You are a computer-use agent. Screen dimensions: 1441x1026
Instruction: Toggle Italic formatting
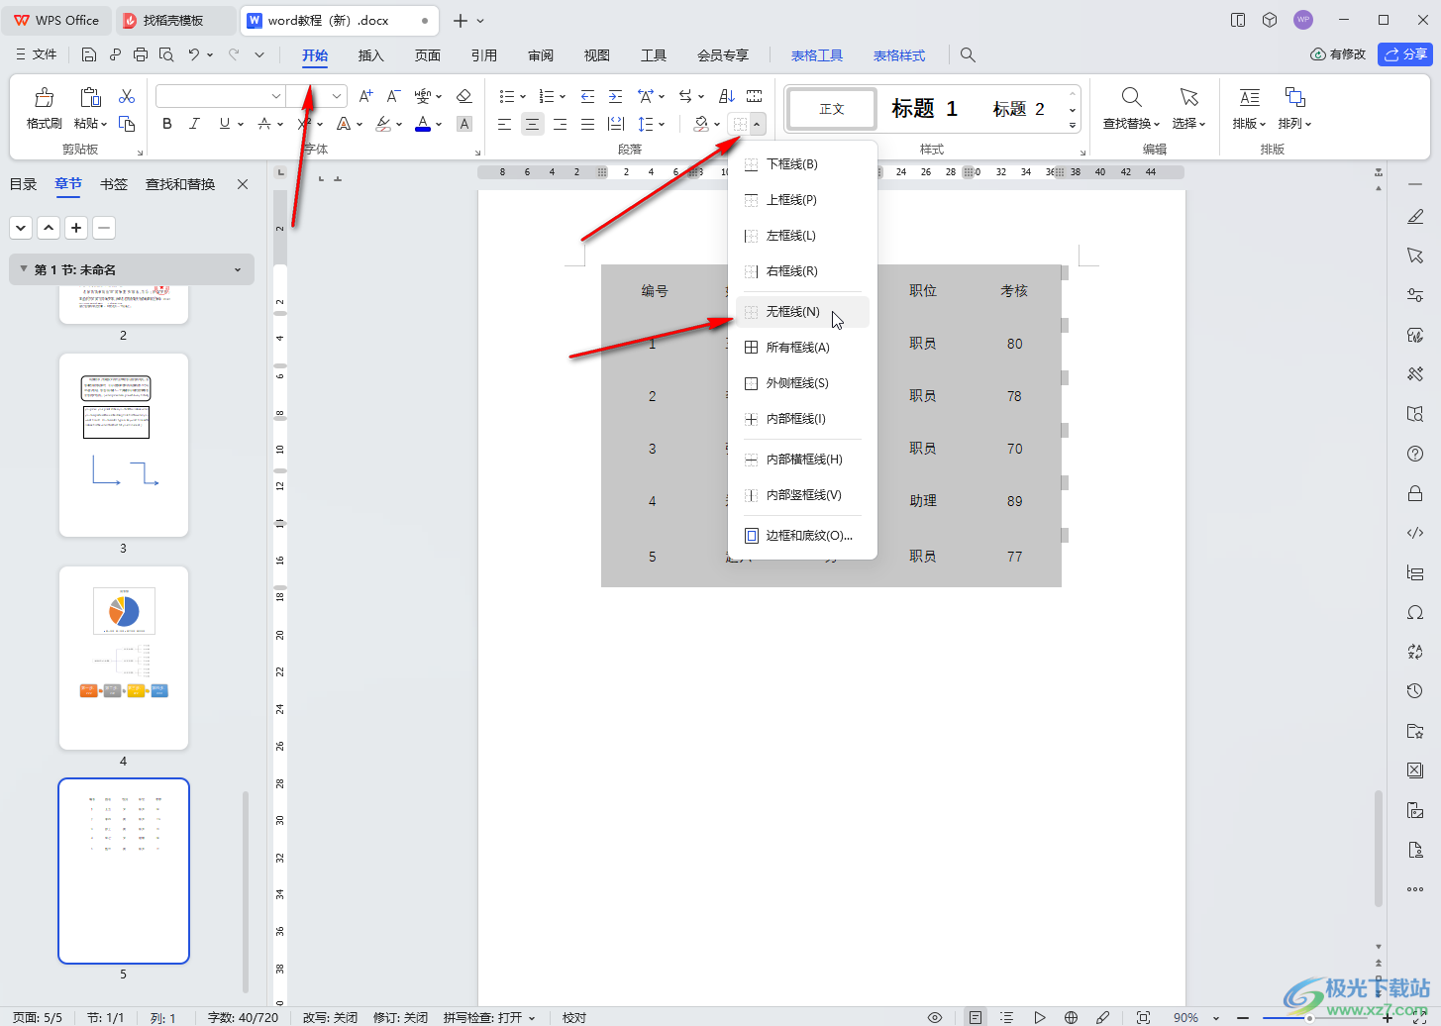[x=194, y=124]
